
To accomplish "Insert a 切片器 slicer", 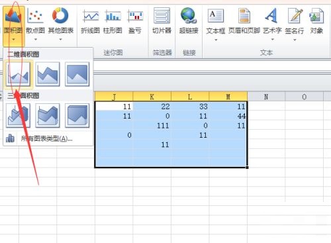I will pos(162,21).
